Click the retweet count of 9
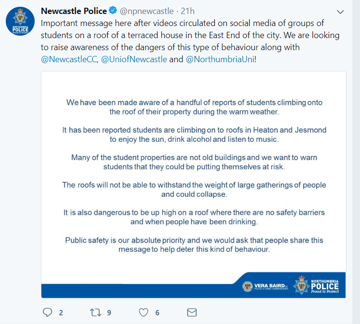The width and height of the screenshot is (360, 324). [109, 312]
